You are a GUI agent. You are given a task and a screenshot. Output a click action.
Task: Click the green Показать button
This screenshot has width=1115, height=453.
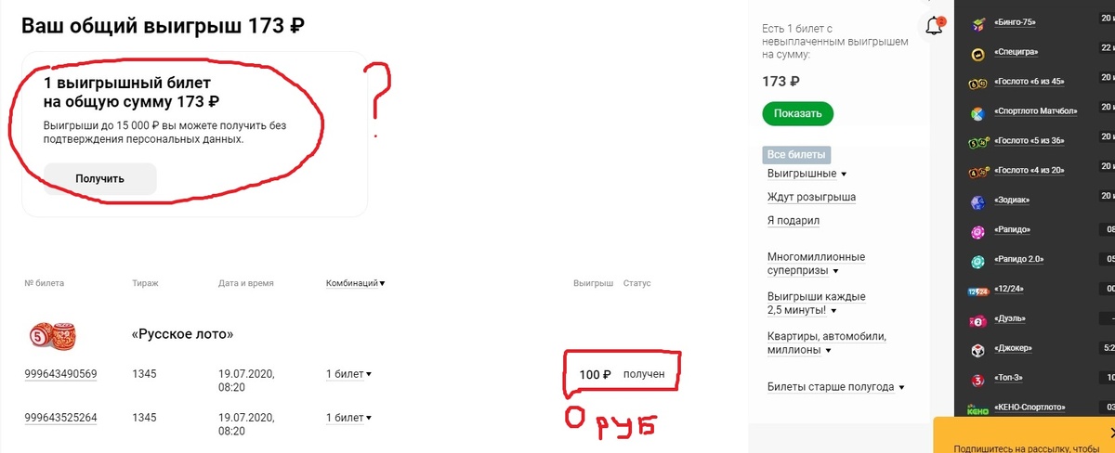(797, 114)
